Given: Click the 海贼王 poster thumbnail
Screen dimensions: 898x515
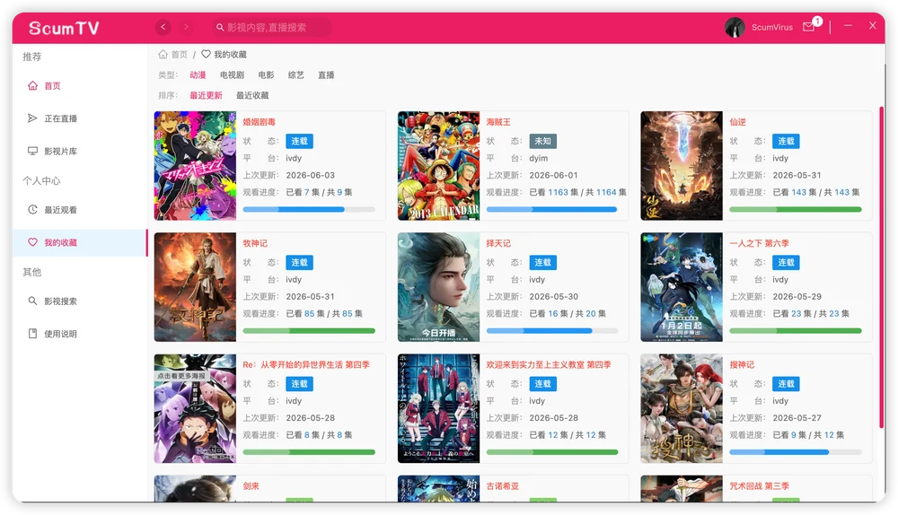Looking at the screenshot, I should coord(439,166).
